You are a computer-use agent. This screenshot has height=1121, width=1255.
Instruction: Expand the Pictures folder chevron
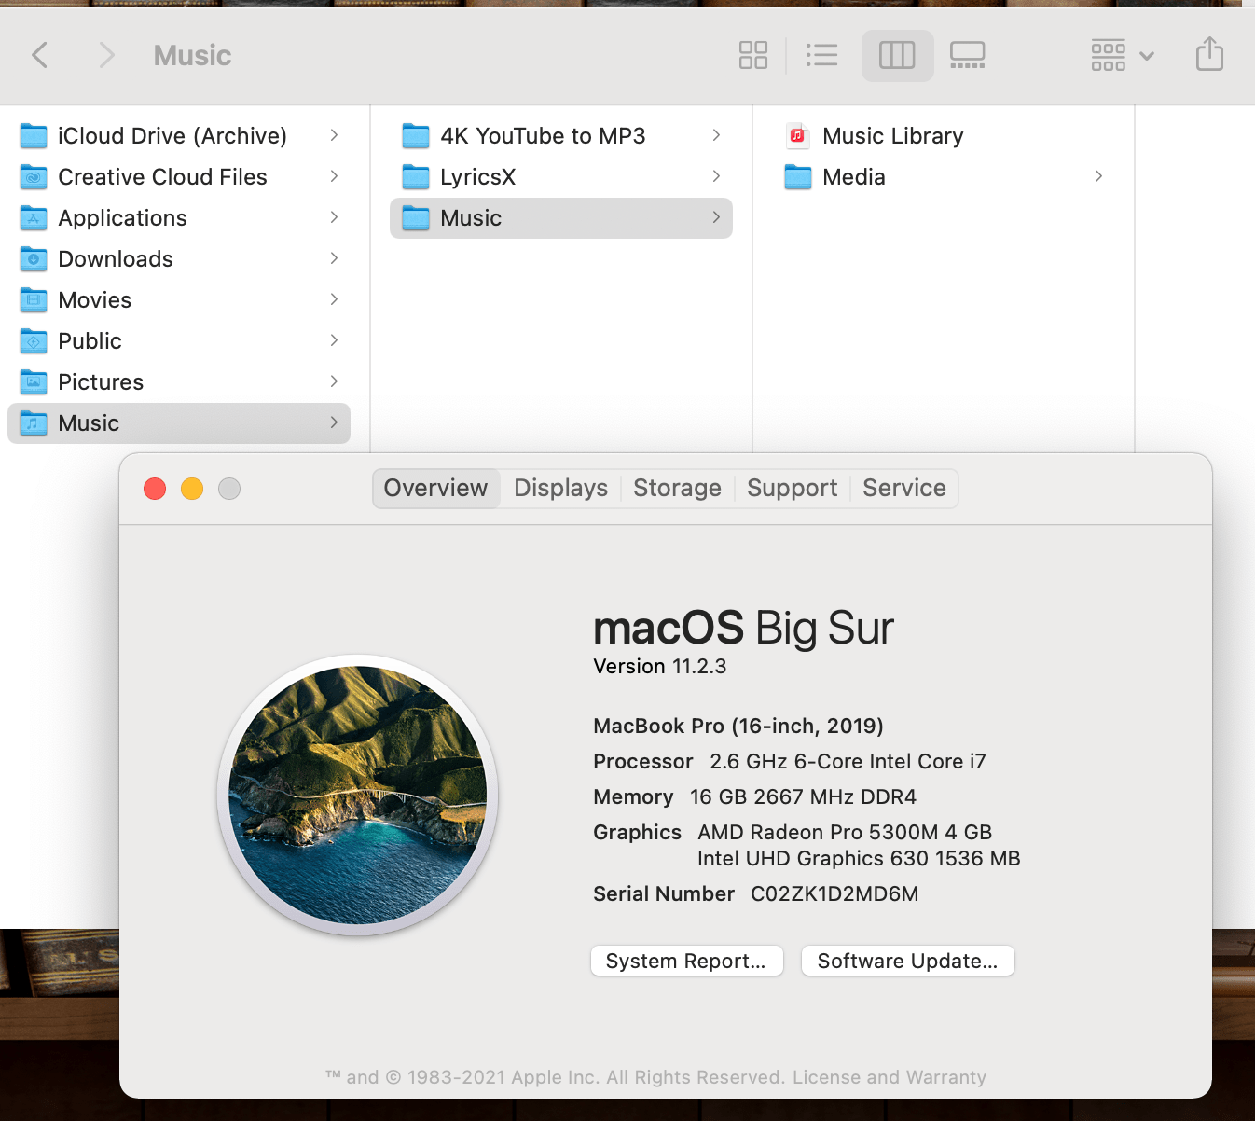[x=334, y=381]
